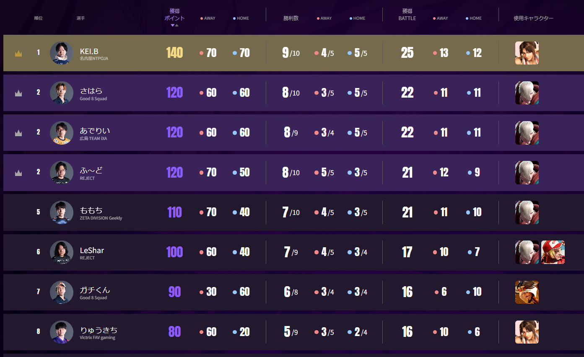Open あでりい's player name link
584x357 pixels.
(95, 131)
